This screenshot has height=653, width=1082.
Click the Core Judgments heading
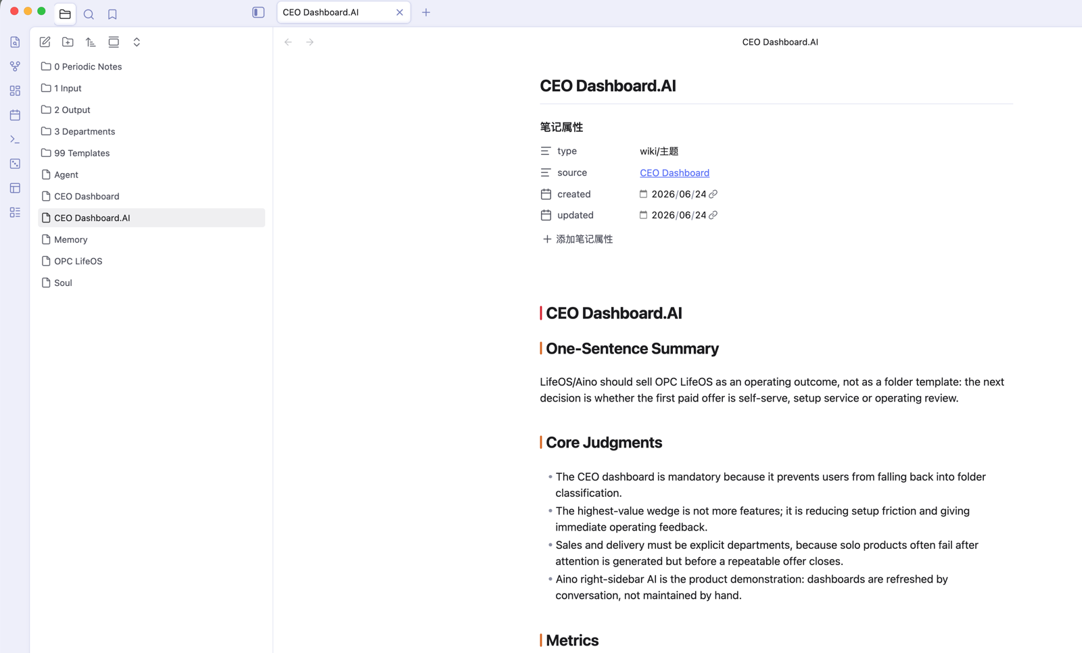[604, 442]
